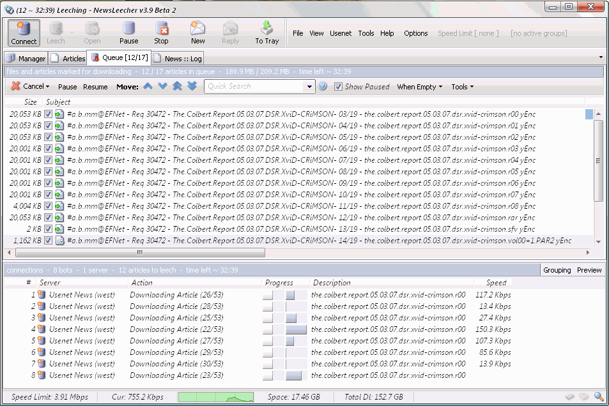Expand the Quick Search dropdown arrow
Image resolution: width=609 pixels, height=406 pixels.
tap(309, 87)
